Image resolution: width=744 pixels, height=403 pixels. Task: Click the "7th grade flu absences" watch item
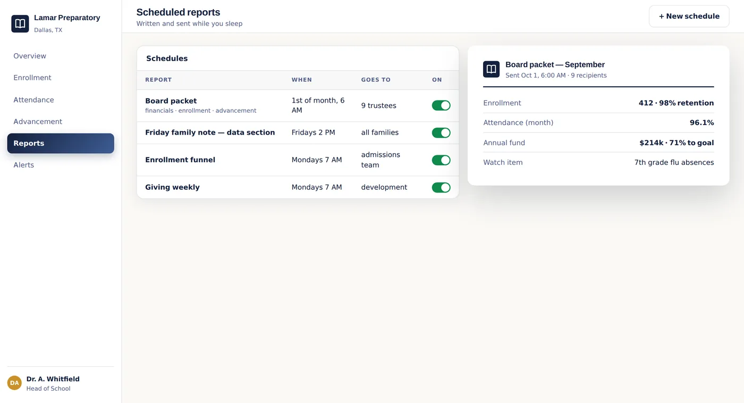(674, 162)
